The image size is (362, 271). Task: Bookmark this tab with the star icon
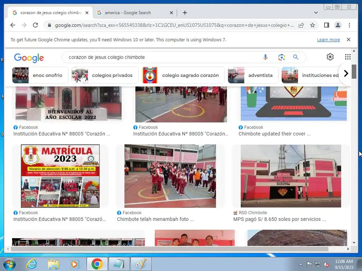click(x=313, y=25)
